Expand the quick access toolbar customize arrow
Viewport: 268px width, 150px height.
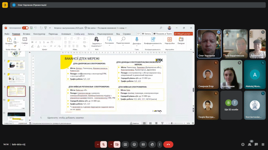(x=50, y=28)
